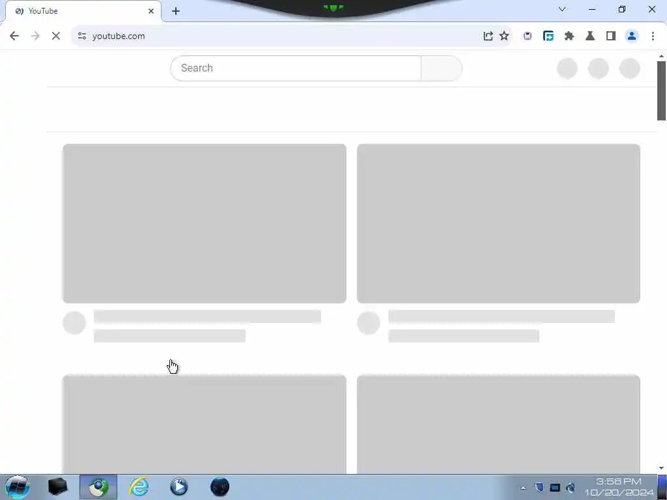Toggle the browser side panel
667x500 pixels.
(611, 36)
